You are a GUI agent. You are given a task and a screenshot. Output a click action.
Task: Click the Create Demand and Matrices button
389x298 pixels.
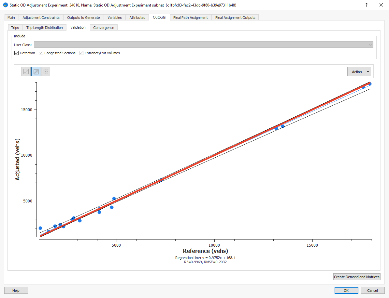click(357, 277)
